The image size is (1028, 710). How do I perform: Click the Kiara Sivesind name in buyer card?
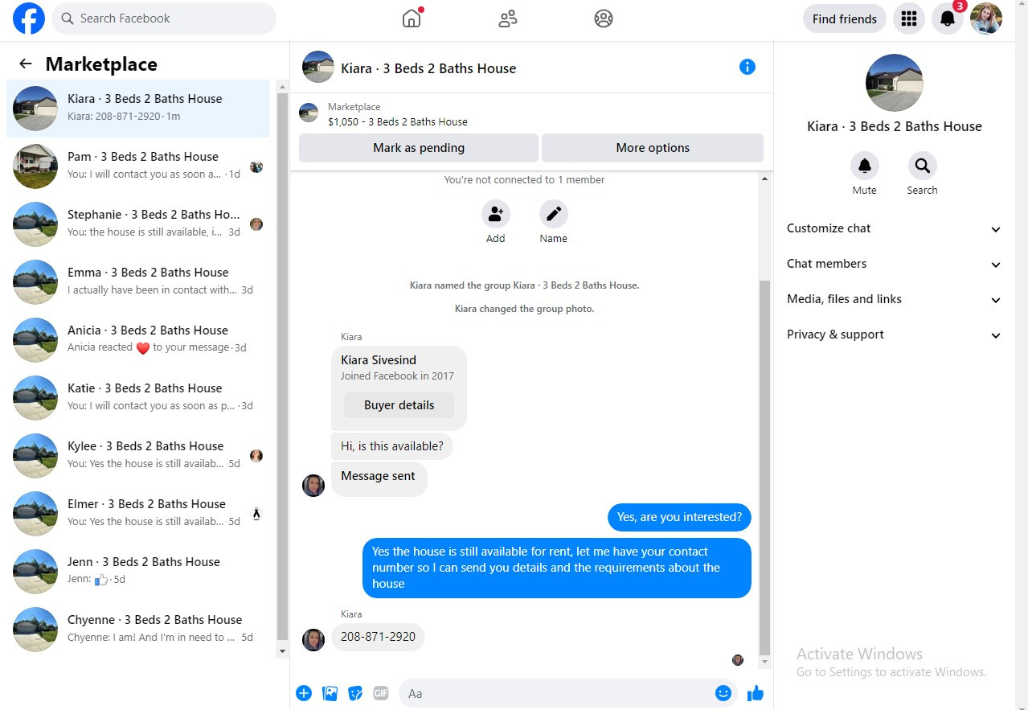379,360
